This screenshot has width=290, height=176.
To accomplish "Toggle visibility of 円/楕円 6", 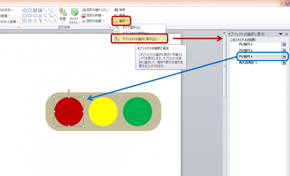I will click(x=284, y=44).
